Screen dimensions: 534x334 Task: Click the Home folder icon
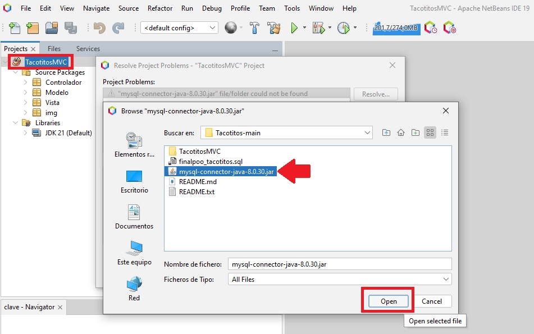pos(401,132)
